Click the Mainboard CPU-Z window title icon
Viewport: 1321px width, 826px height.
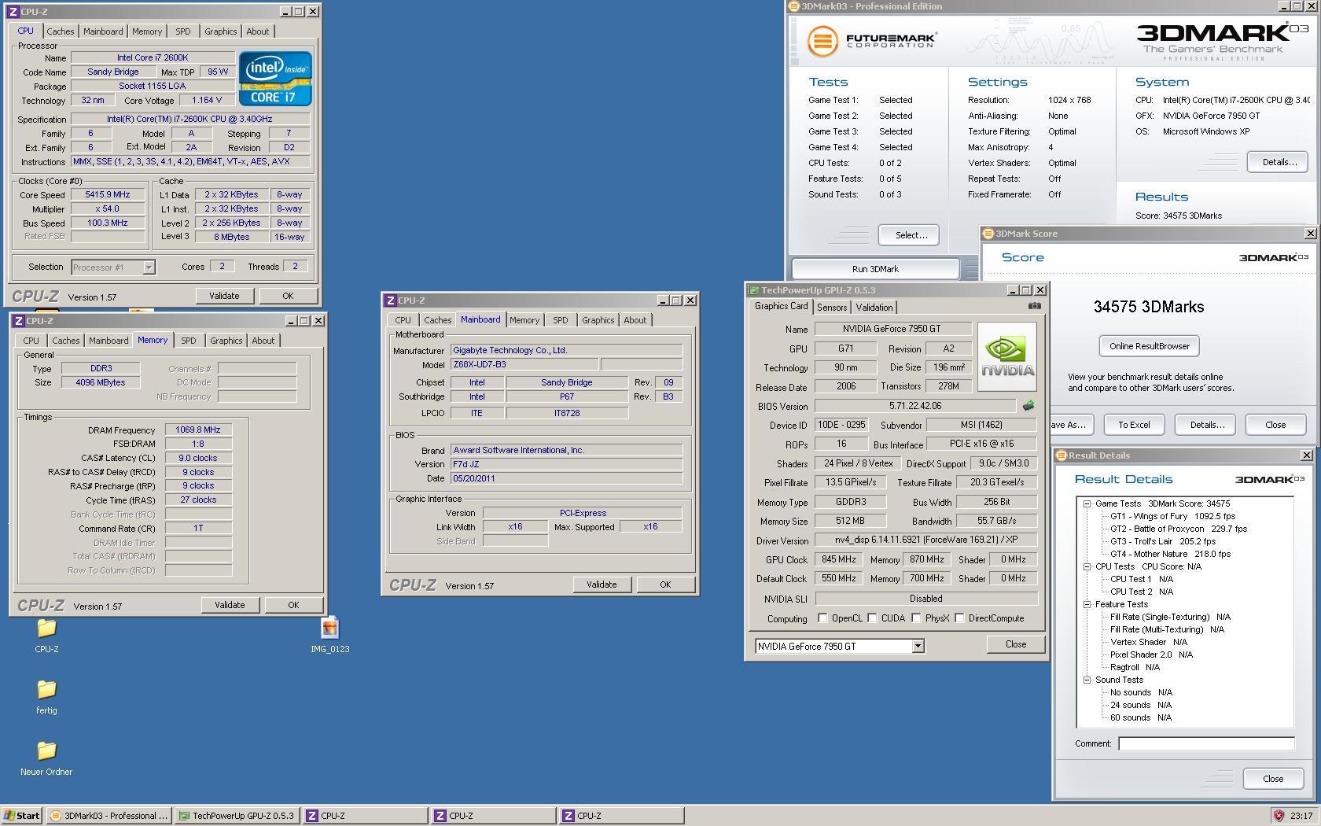coord(390,301)
